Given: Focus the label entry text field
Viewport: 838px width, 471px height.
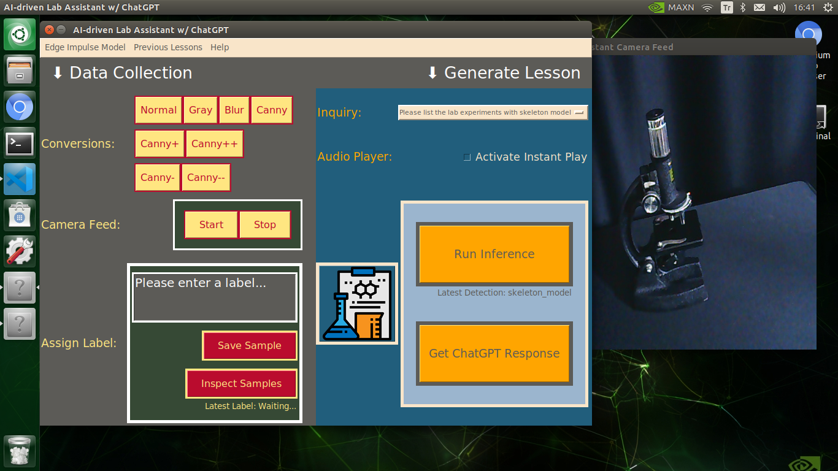Looking at the screenshot, I should coord(215,297).
